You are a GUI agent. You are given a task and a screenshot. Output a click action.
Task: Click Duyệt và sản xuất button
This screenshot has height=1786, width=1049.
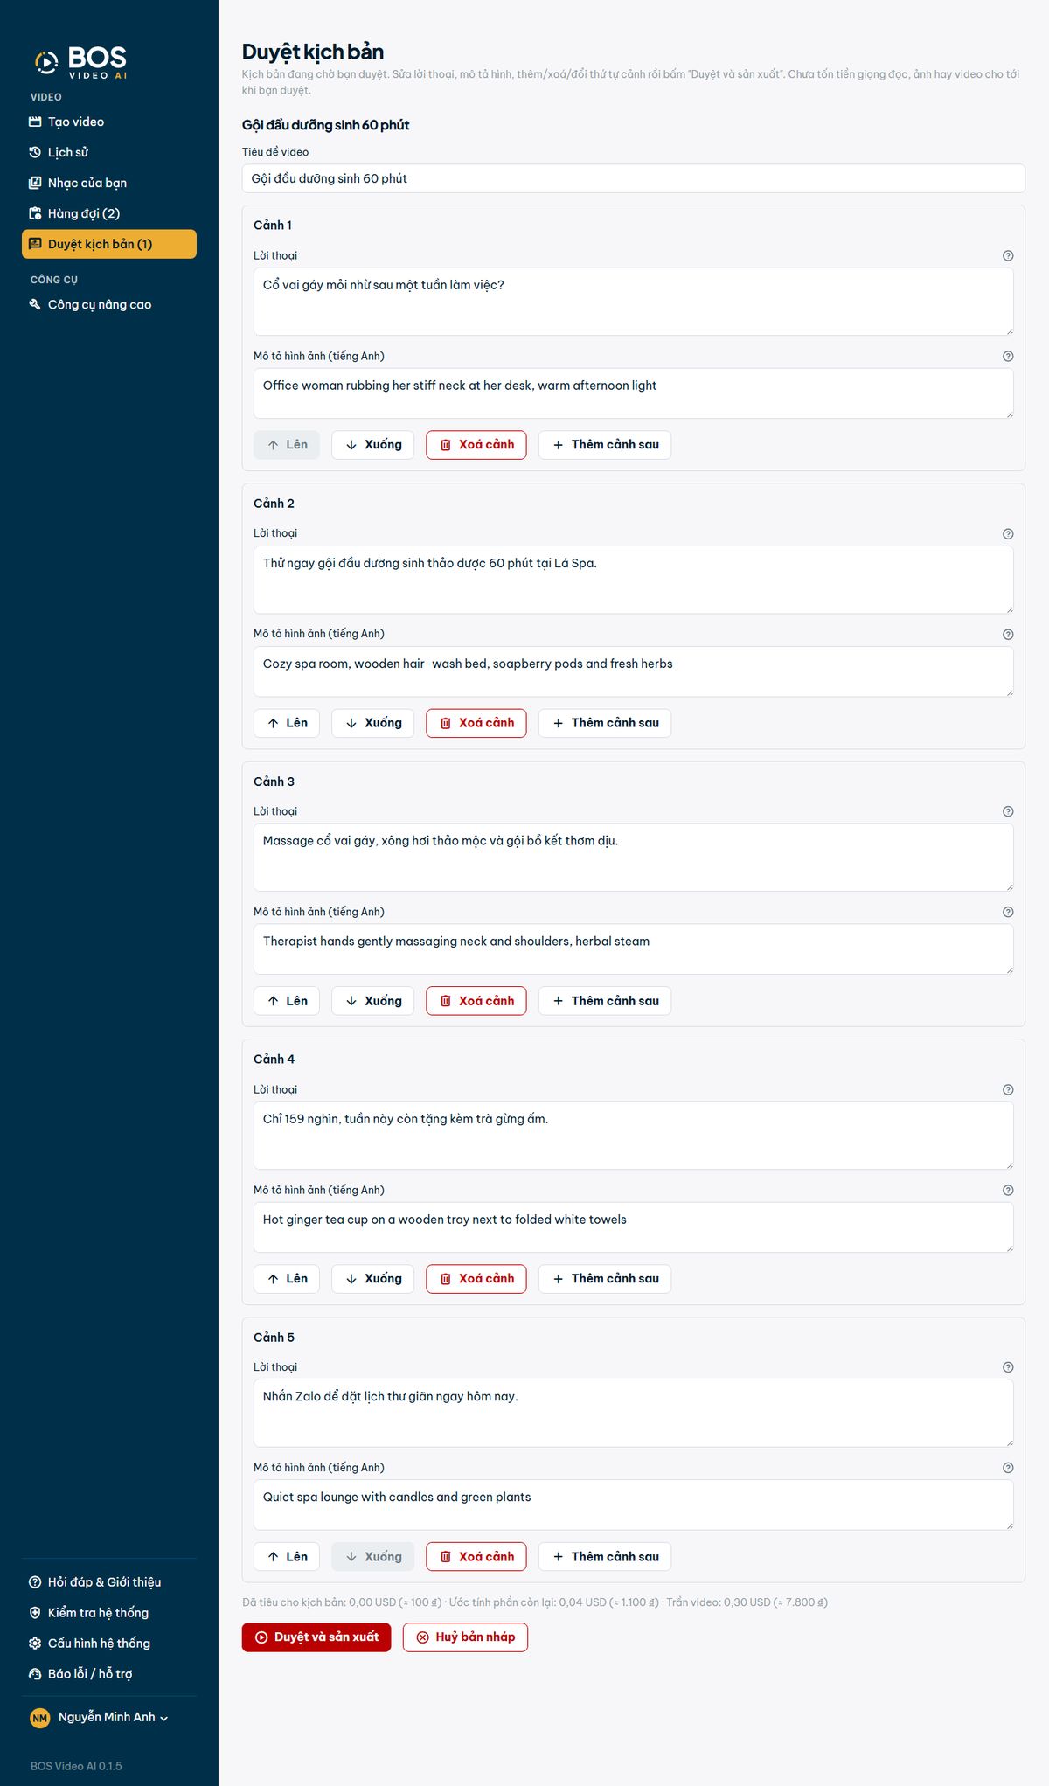click(316, 1637)
